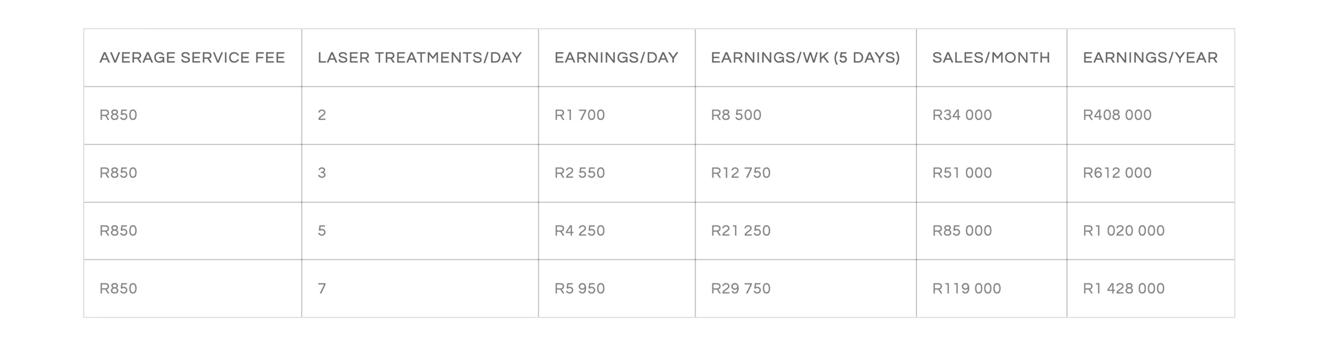Click the Earnings/Year column header
This screenshot has width=1322, height=348.
1150,58
